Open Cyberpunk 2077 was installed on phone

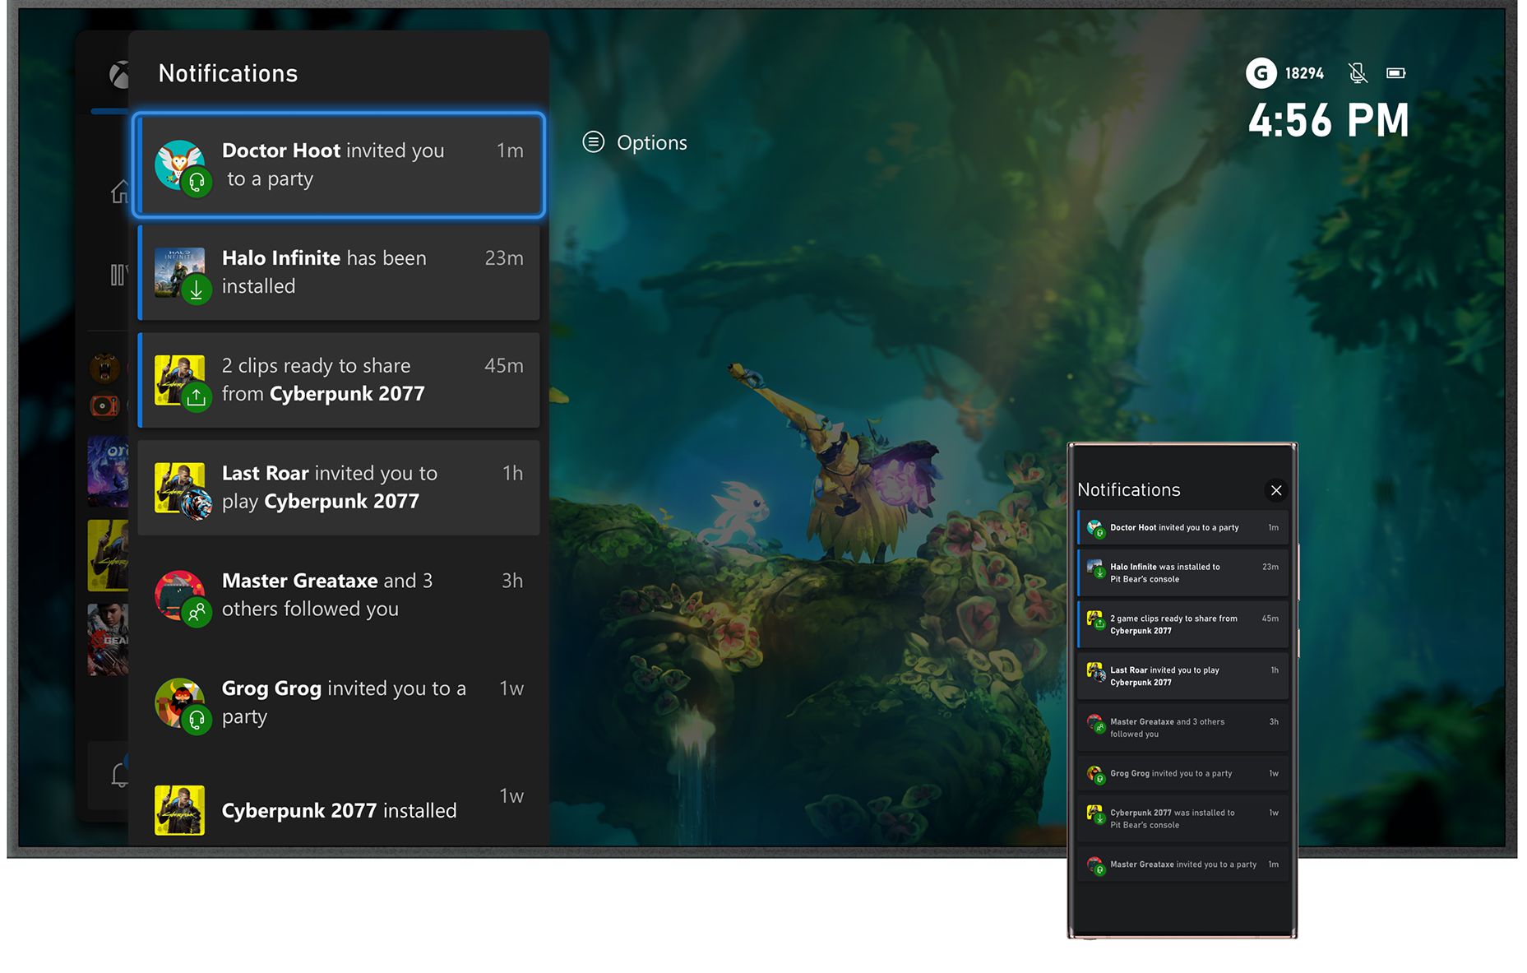click(x=1182, y=818)
